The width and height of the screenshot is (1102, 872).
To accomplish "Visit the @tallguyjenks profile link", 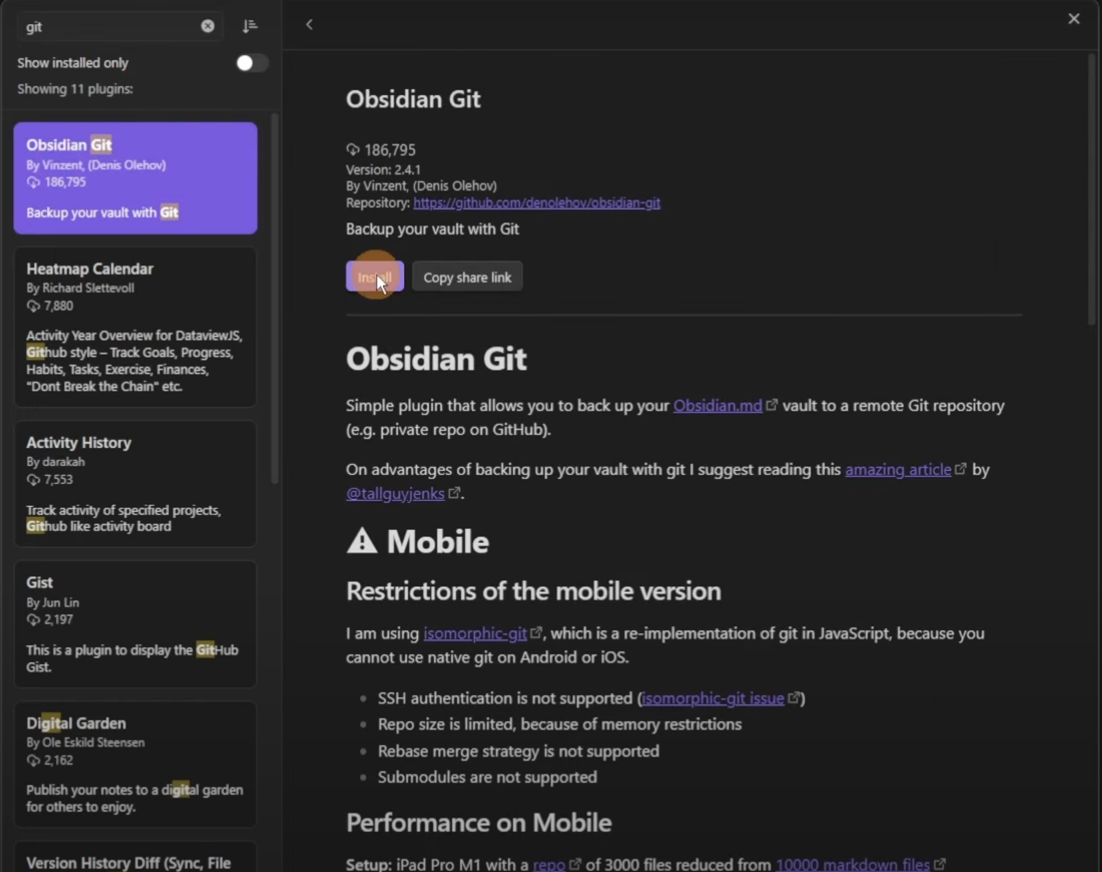I will (x=395, y=493).
